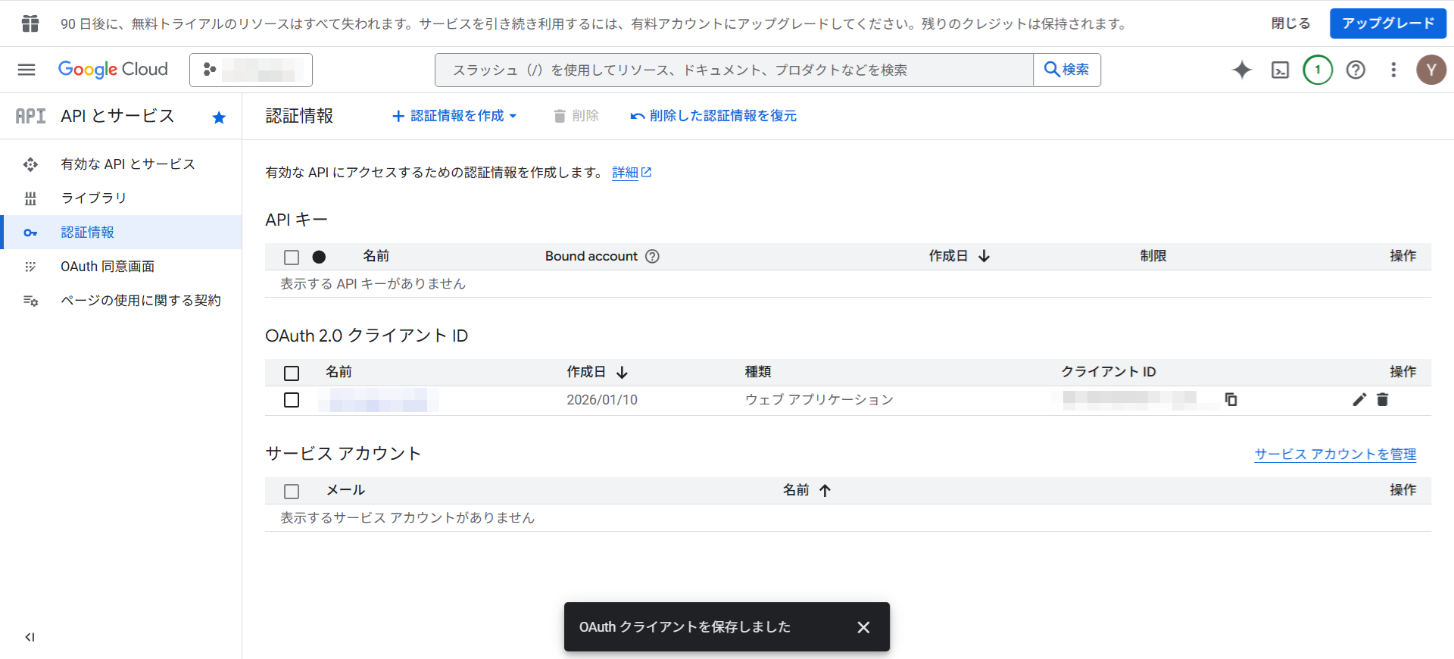This screenshot has width=1454, height=659.
Task: Open OAuth 同意画面 sidebar item
Action: tap(108, 267)
